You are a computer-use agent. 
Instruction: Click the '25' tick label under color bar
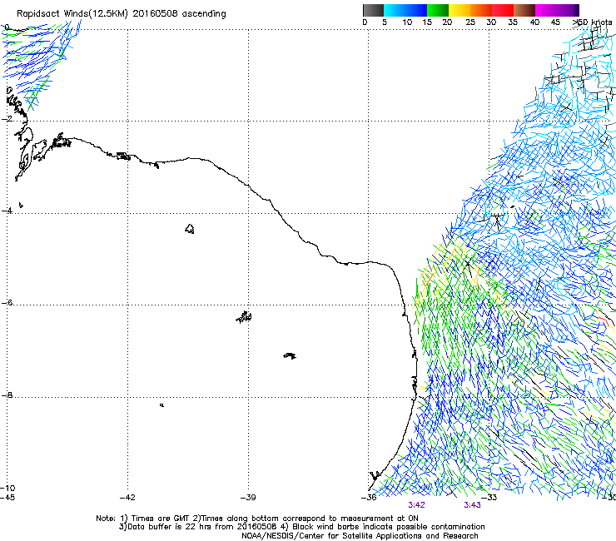pos(470,22)
